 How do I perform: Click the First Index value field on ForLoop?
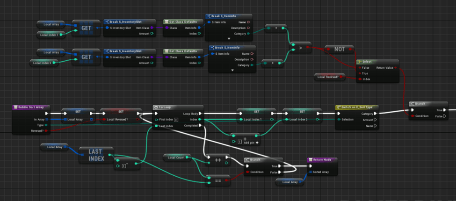tap(182, 120)
